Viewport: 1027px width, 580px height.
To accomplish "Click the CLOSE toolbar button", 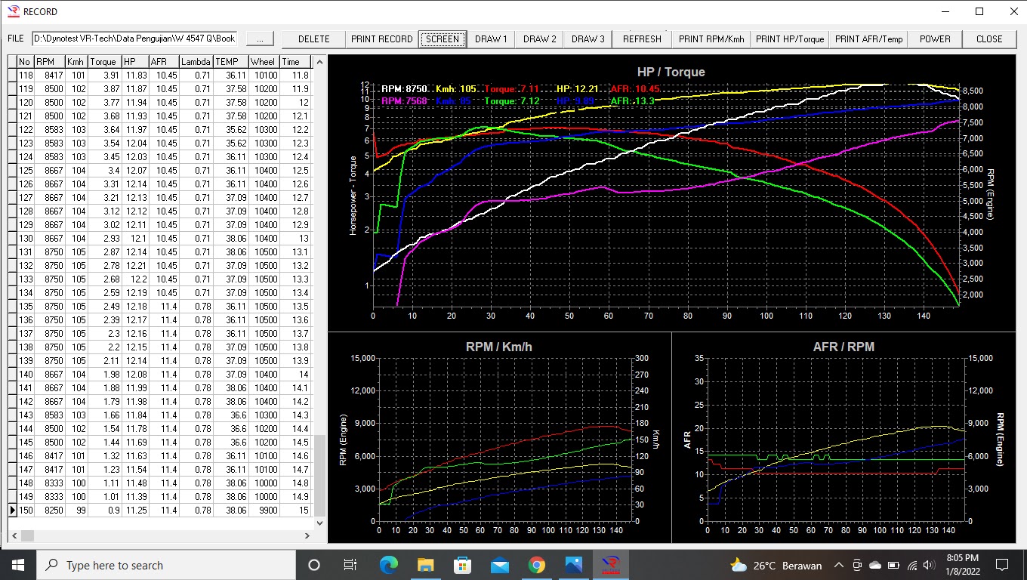I will [x=989, y=39].
